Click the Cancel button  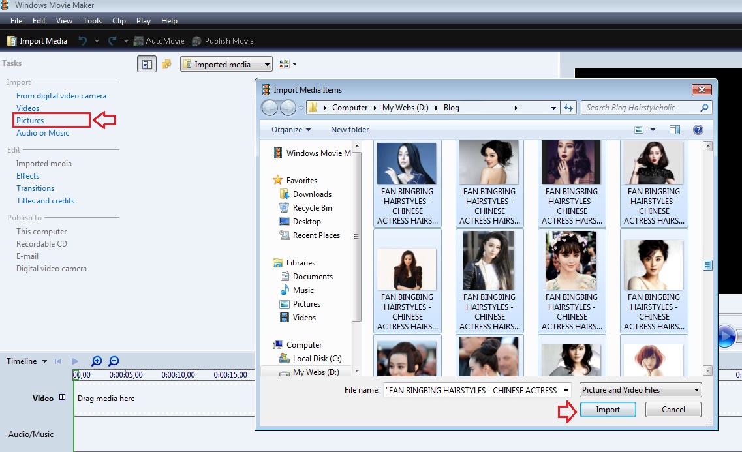click(673, 410)
